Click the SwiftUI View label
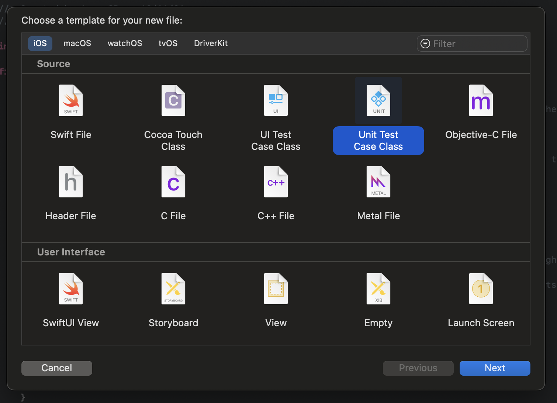 71,323
